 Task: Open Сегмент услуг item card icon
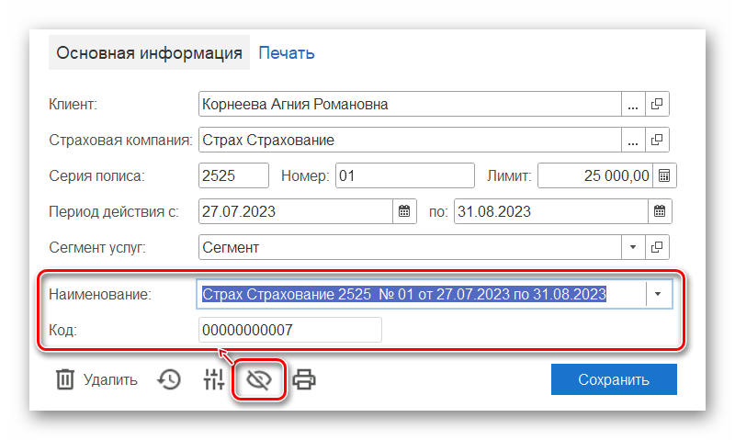coord(657,247)
